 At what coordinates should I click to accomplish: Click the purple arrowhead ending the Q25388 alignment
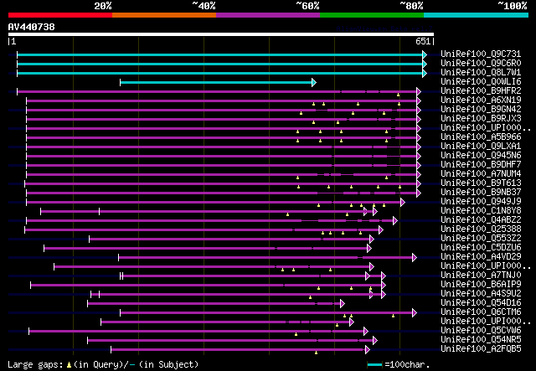point(381,230)
